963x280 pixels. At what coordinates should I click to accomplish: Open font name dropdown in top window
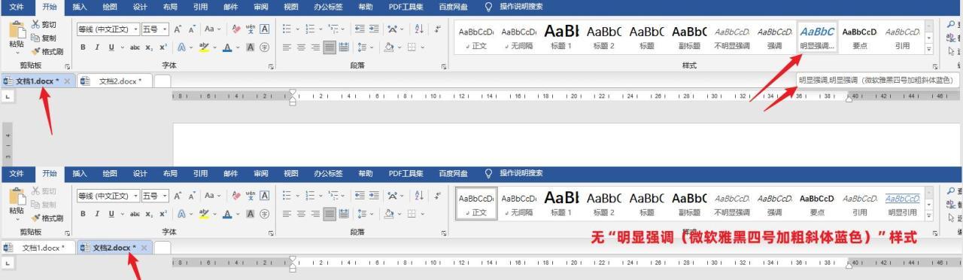click(135, 29)
